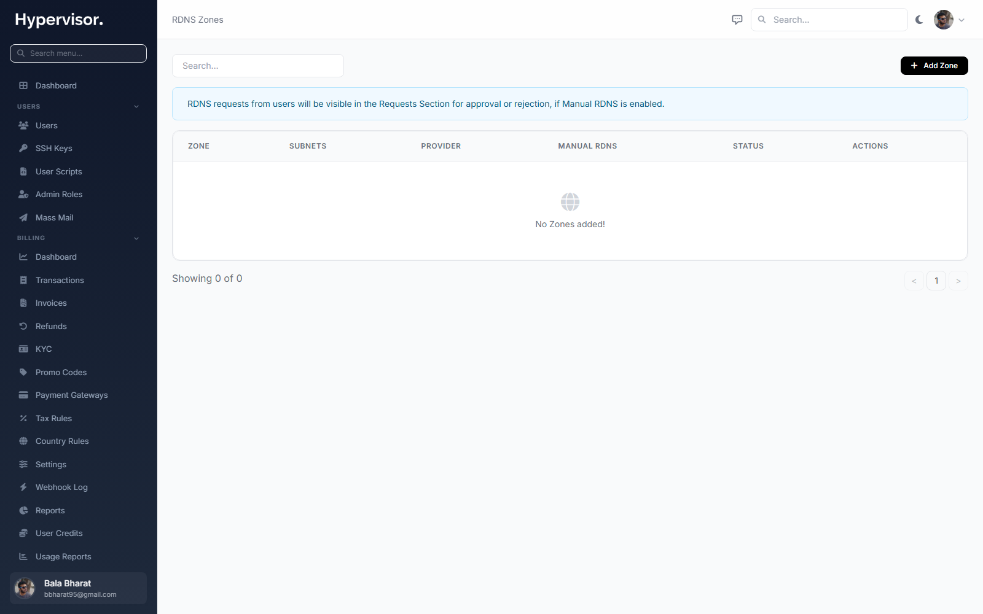This screenshot has height=614, width=983.
Task: Open the Webhook Log menu item
Action: 78,487
